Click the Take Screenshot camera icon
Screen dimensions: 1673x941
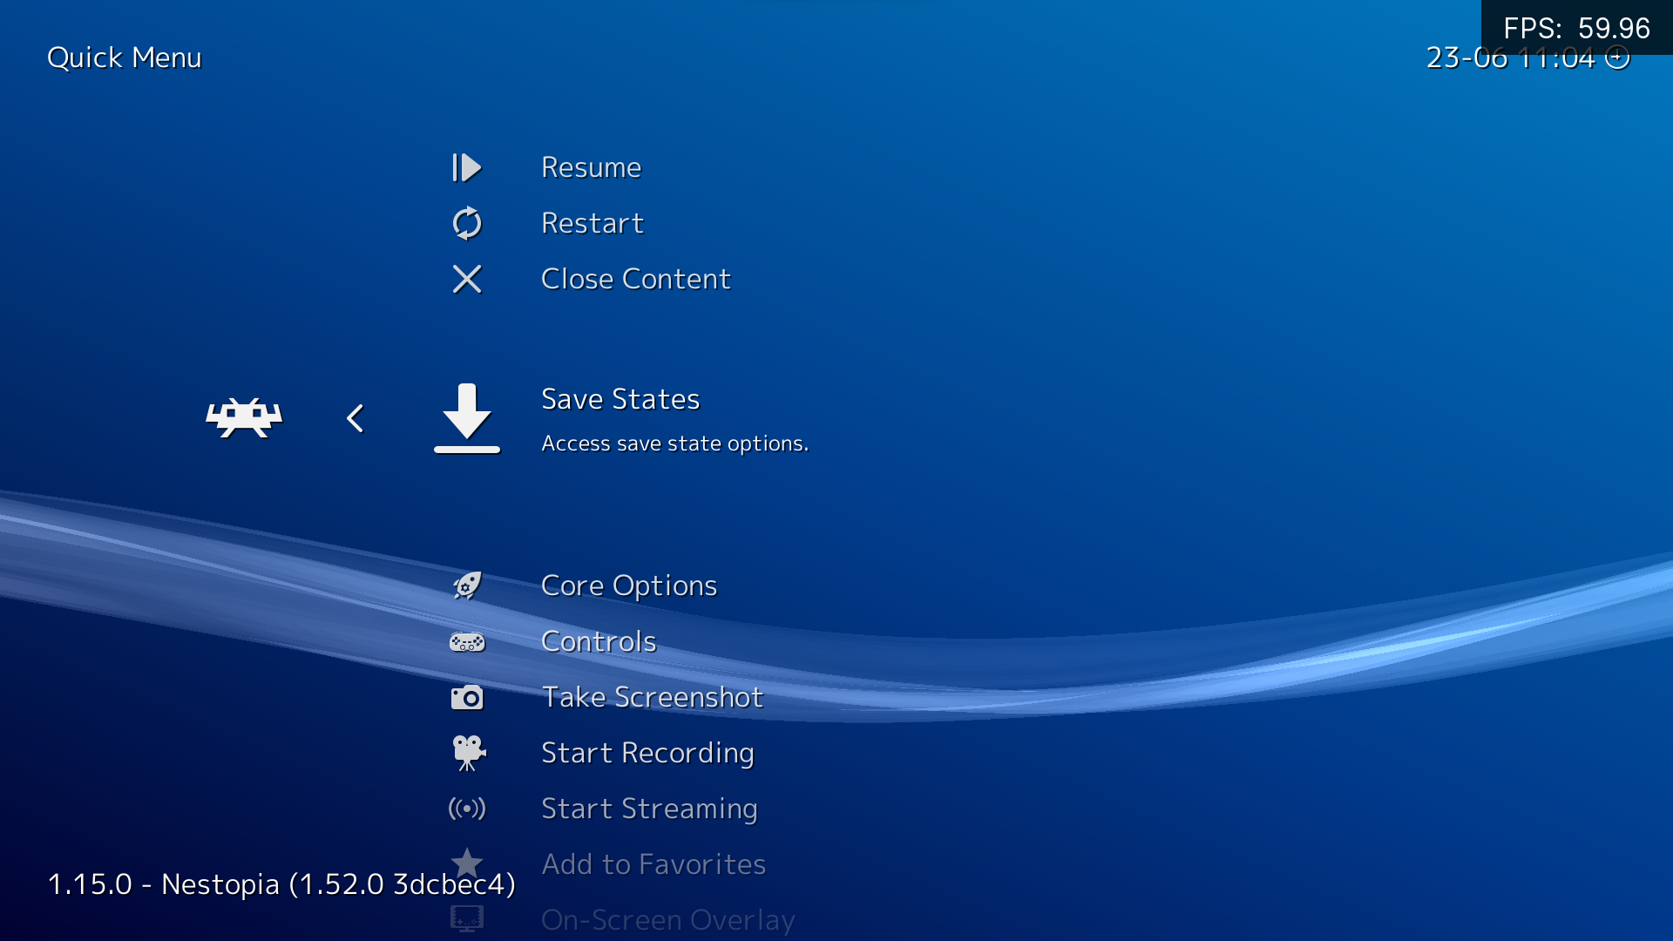click(x=467, y=697)
